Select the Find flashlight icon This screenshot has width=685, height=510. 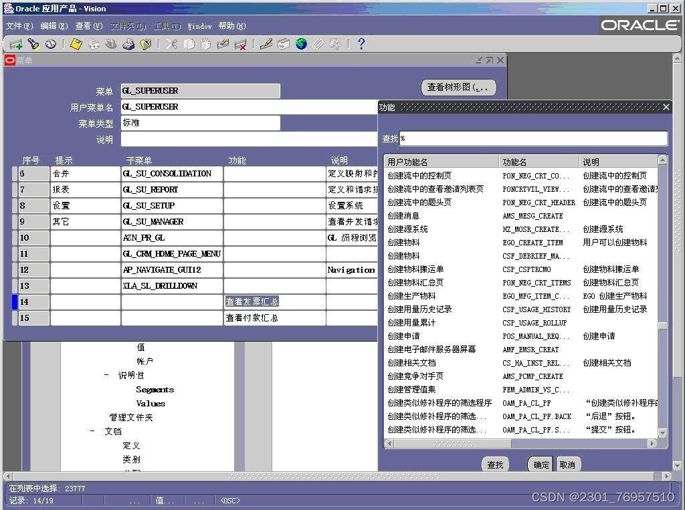click(x=33, y=44)
